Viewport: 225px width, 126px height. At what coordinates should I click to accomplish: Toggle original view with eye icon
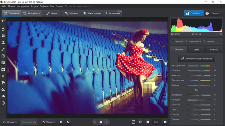(61, 122)
